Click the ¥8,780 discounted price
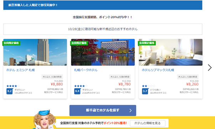 click(125, 84)
